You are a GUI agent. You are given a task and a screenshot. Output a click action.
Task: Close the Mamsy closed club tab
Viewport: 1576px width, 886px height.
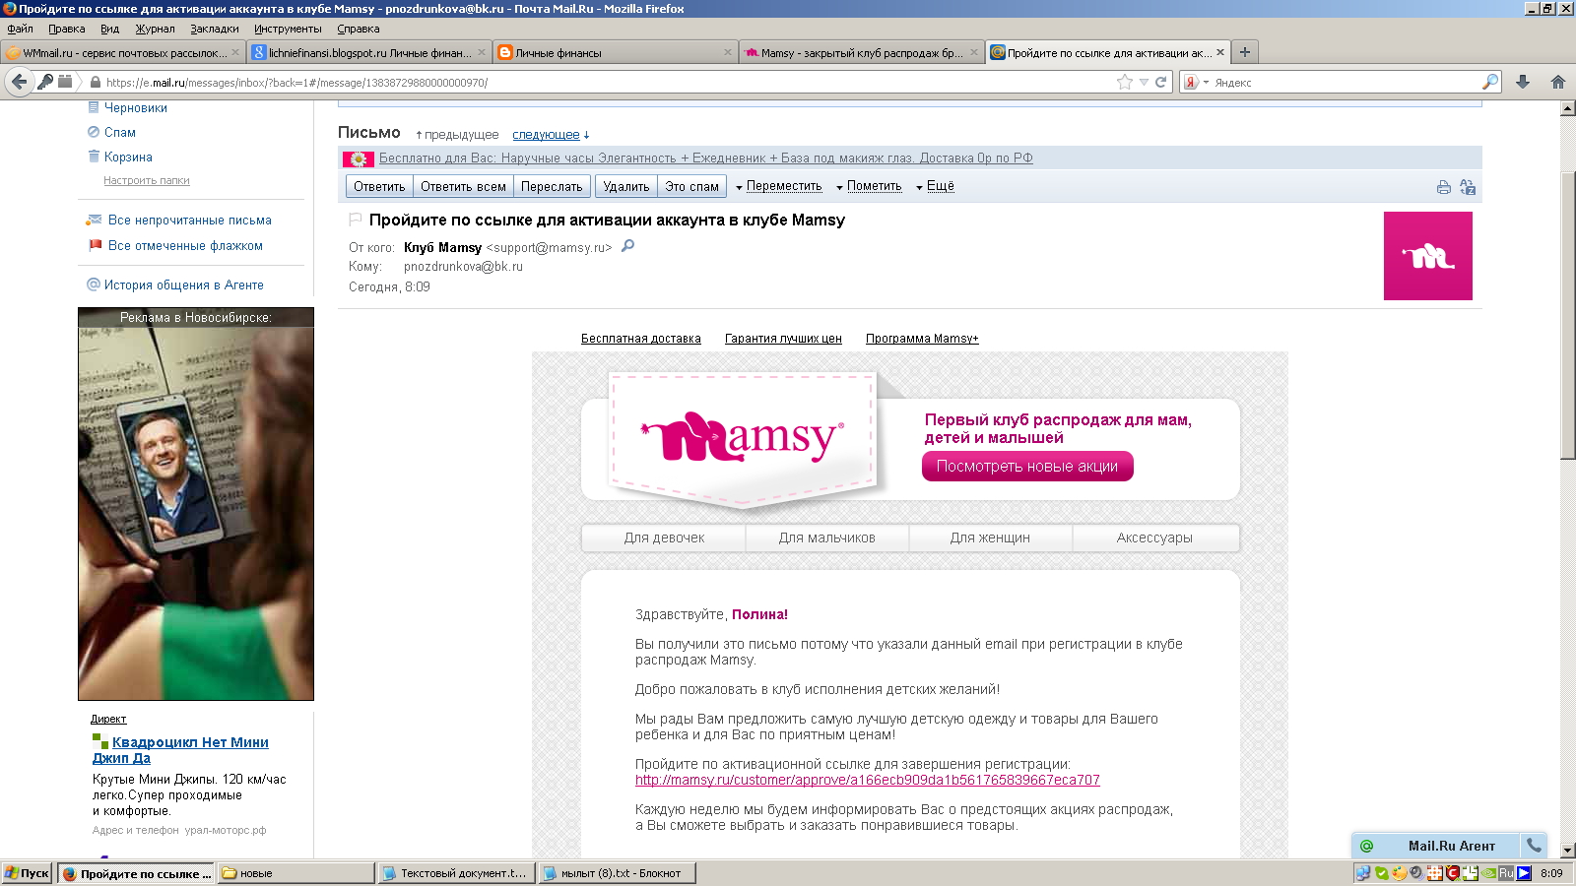click(x=974, y=52)
